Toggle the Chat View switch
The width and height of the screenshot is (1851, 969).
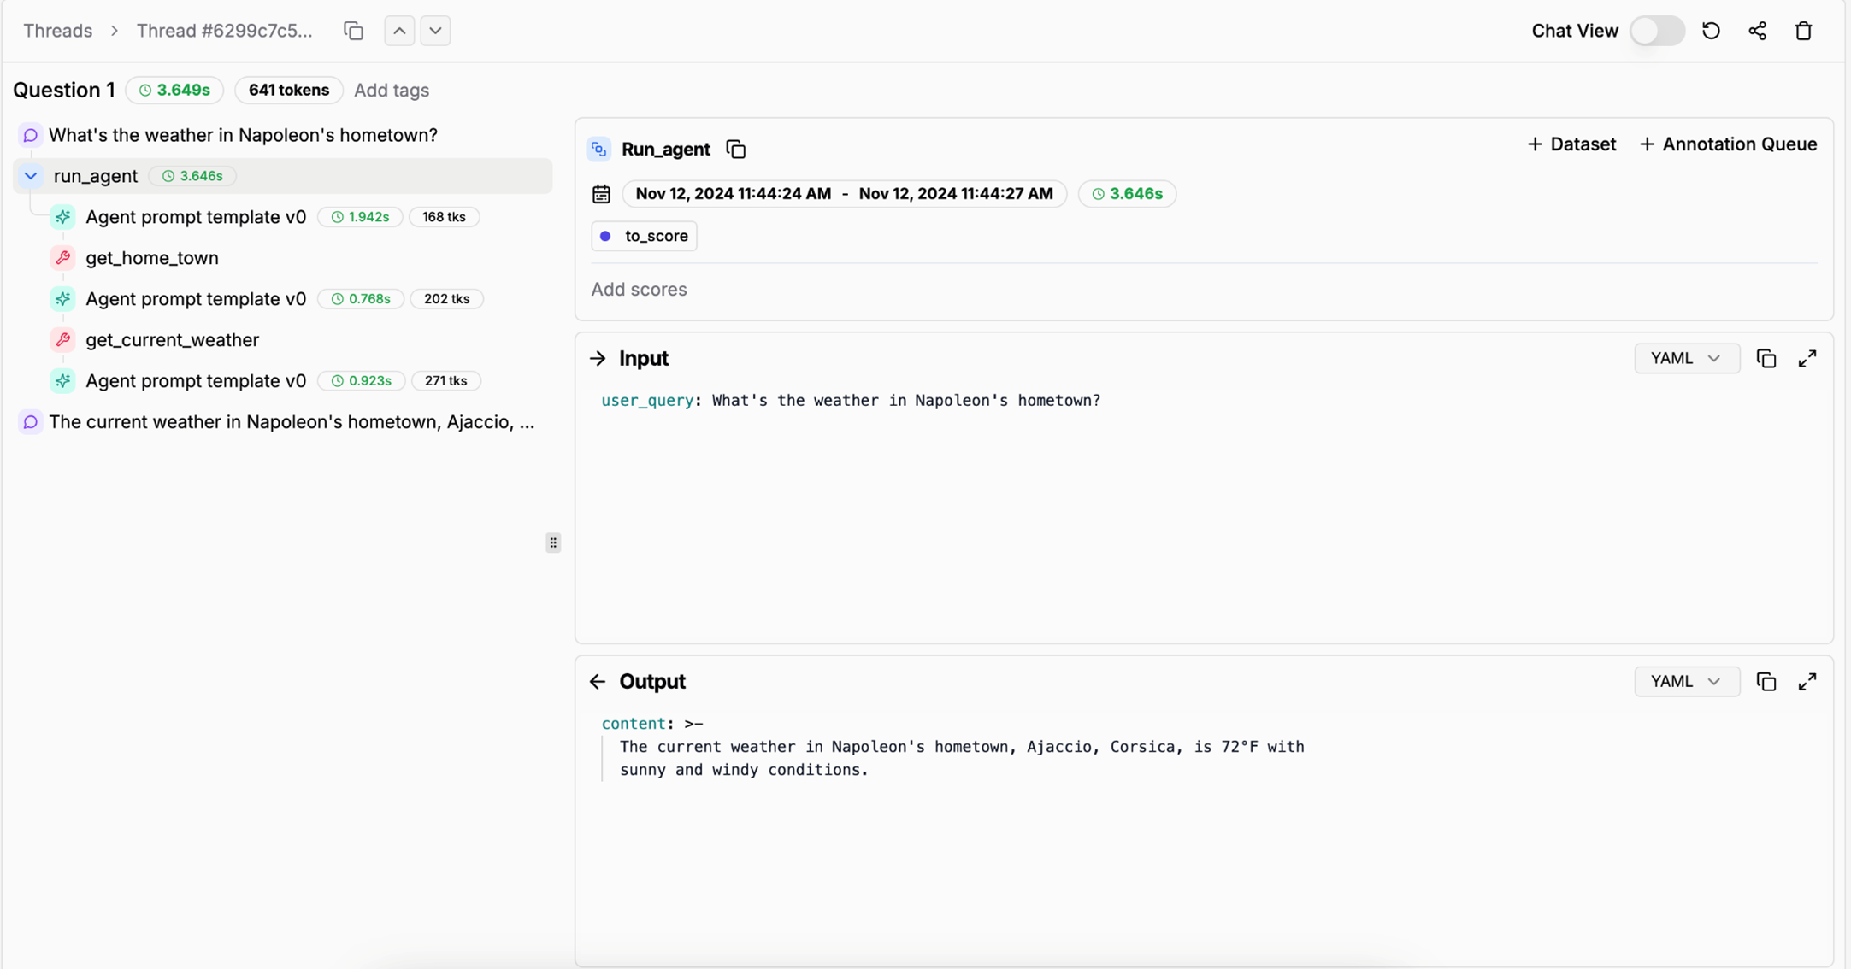1656,31
